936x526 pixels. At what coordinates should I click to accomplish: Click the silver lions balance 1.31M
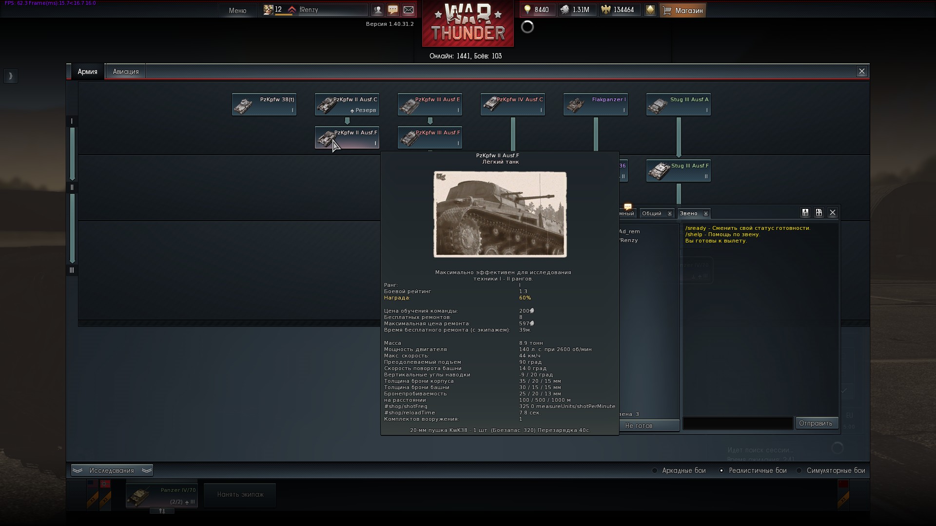click(x=576, y=10)
